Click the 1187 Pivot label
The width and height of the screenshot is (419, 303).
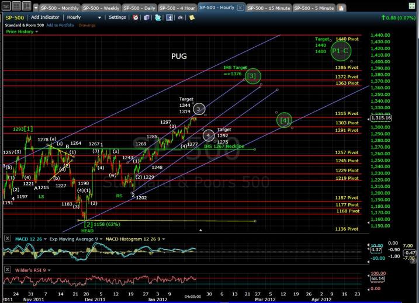click(x=347, y=198)
